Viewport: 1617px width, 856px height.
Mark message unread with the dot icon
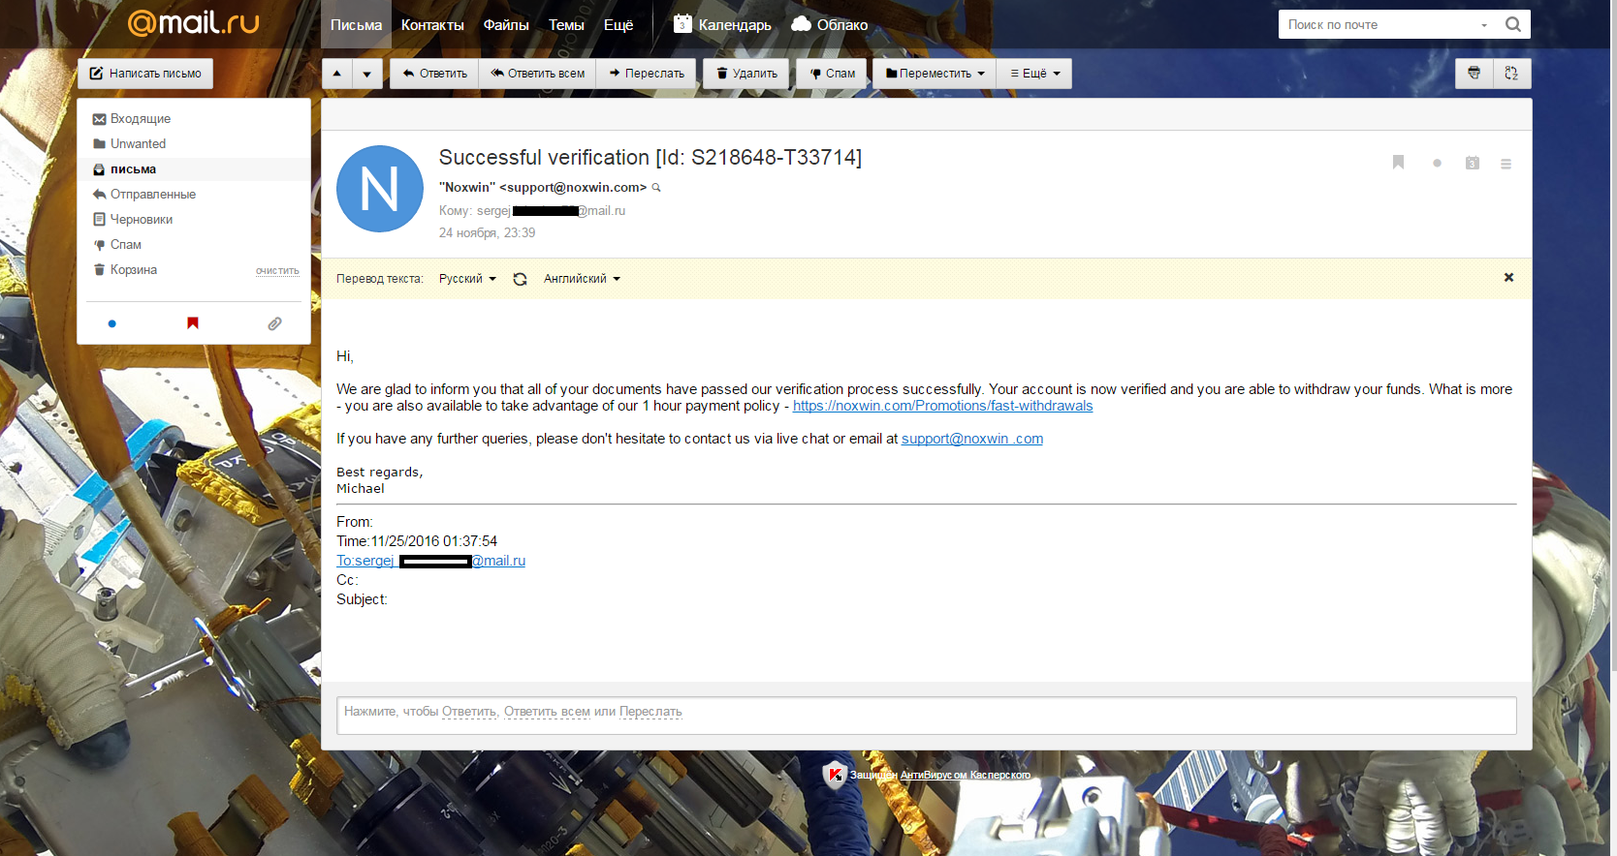click(x=1437, y=164)
